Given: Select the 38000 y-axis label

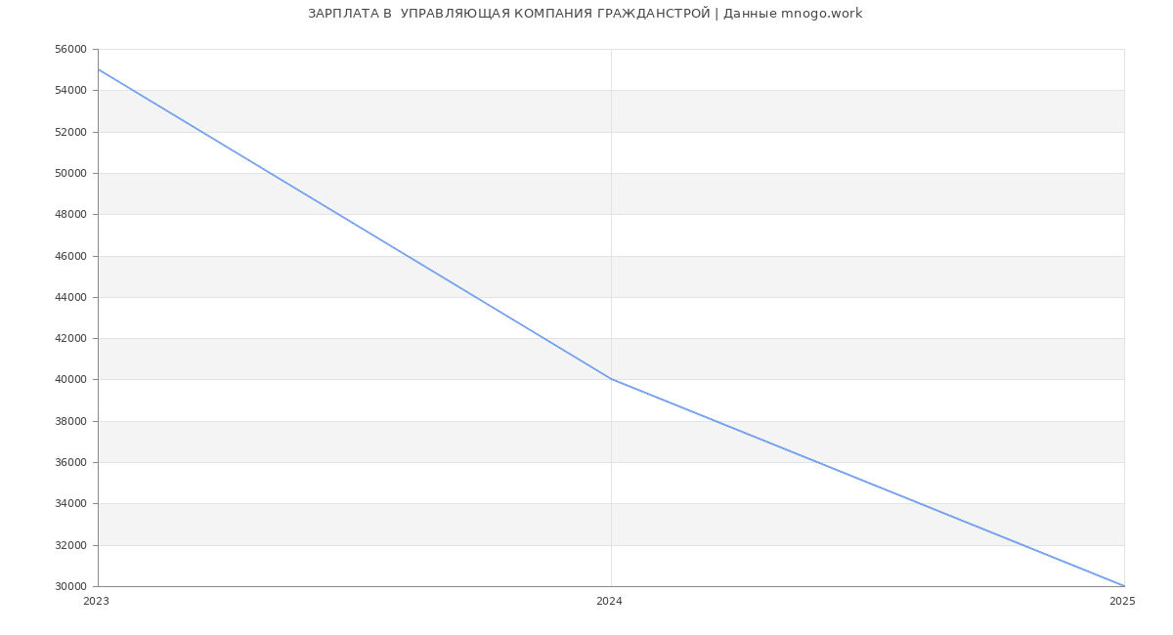Looking at the screenshot, I should [72, 421].
